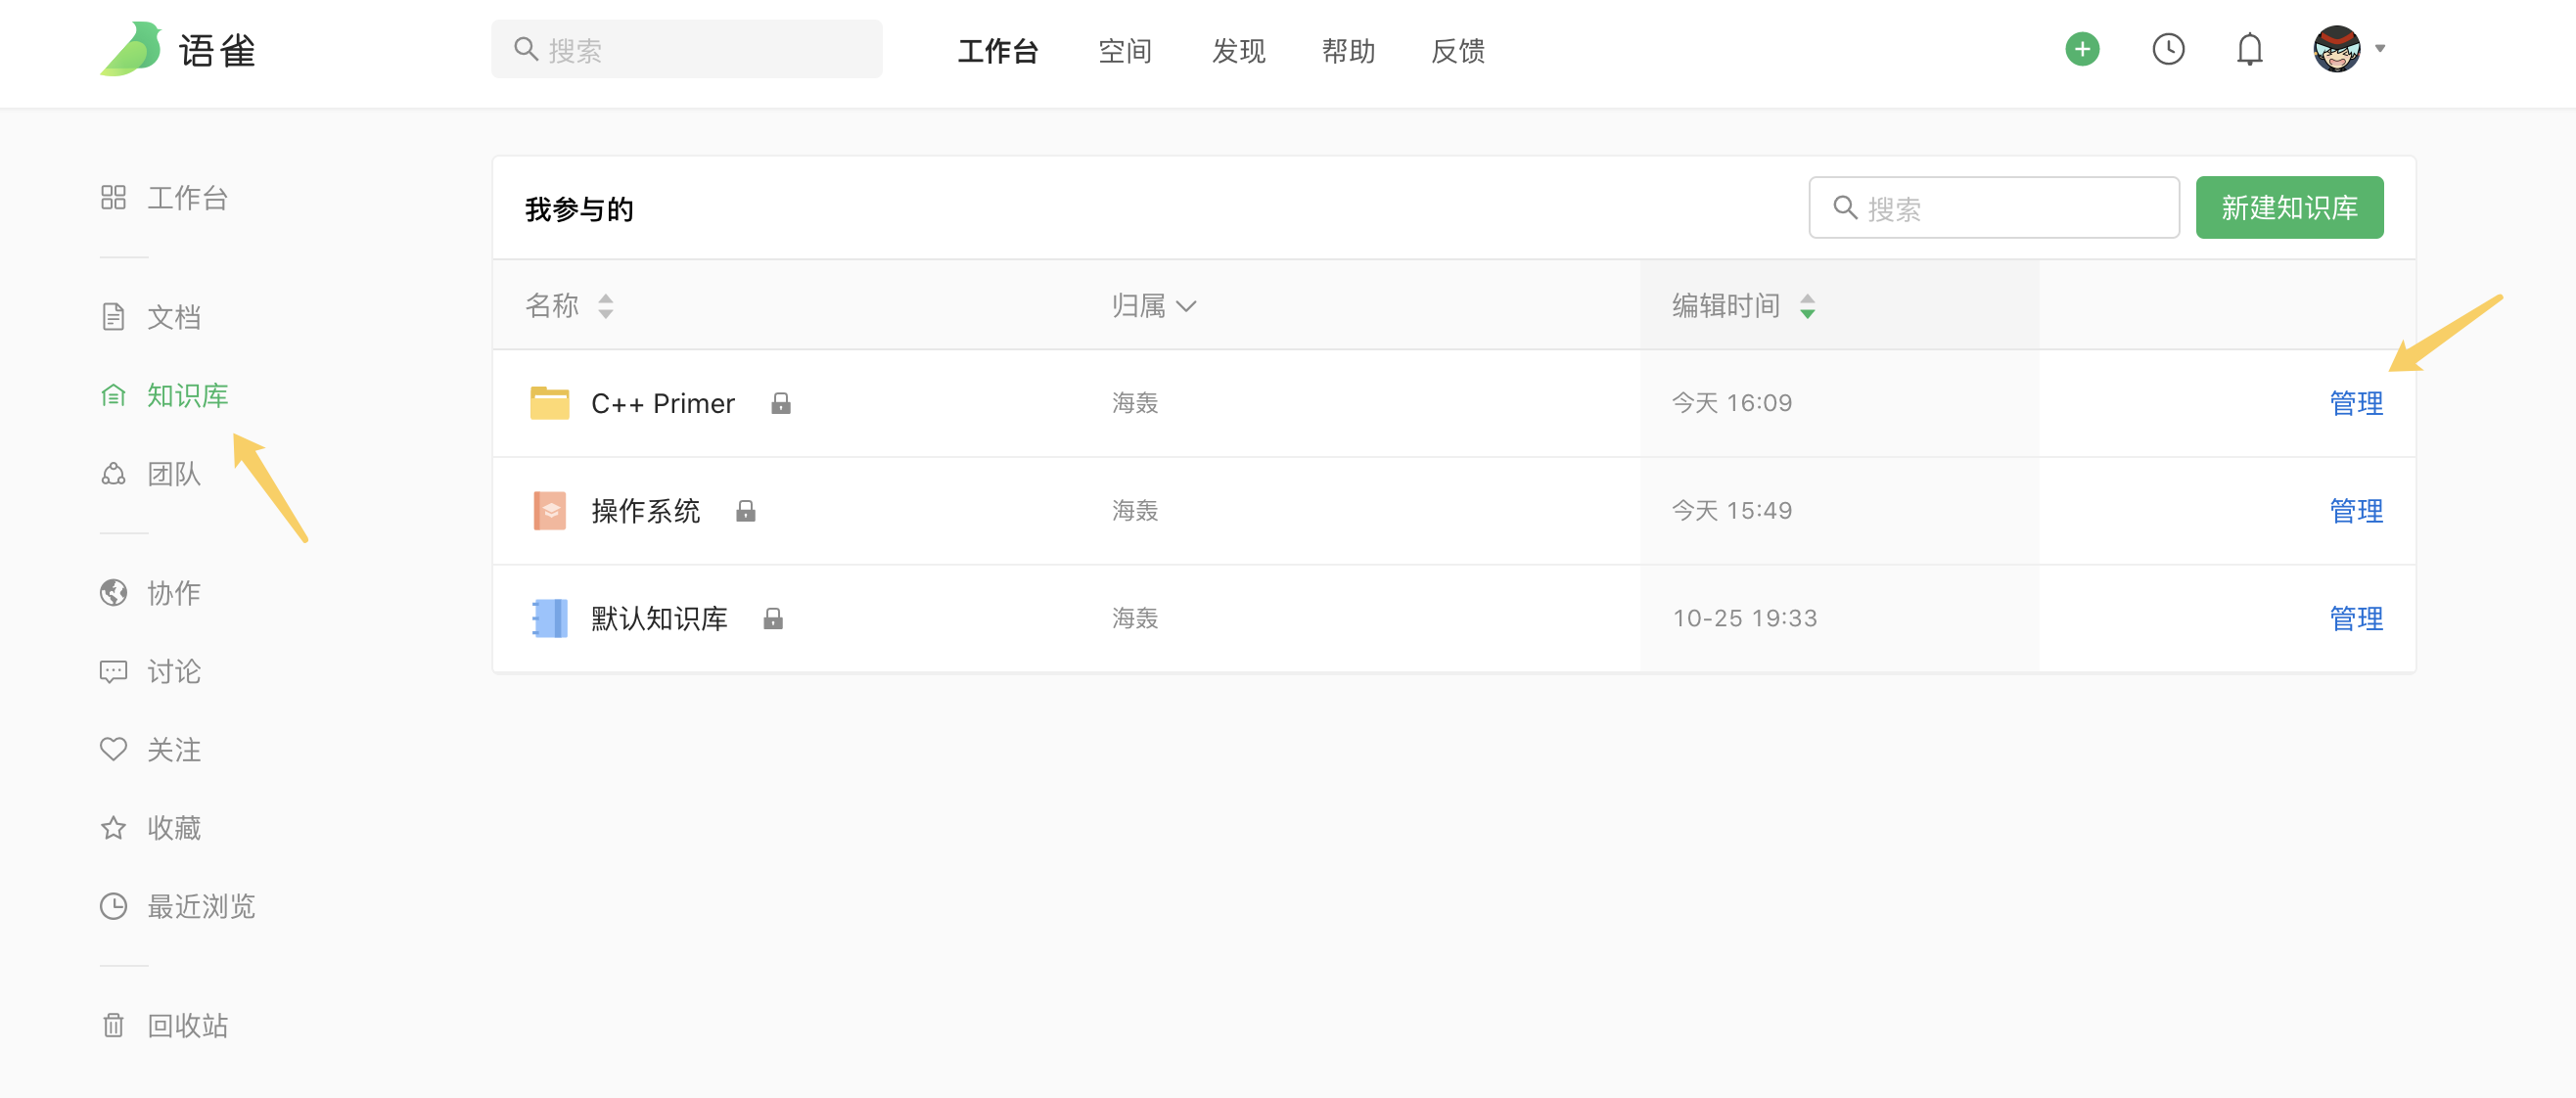
Task: Click the 默认知识库 notebook icon
Action: click(x=549, y=618)
